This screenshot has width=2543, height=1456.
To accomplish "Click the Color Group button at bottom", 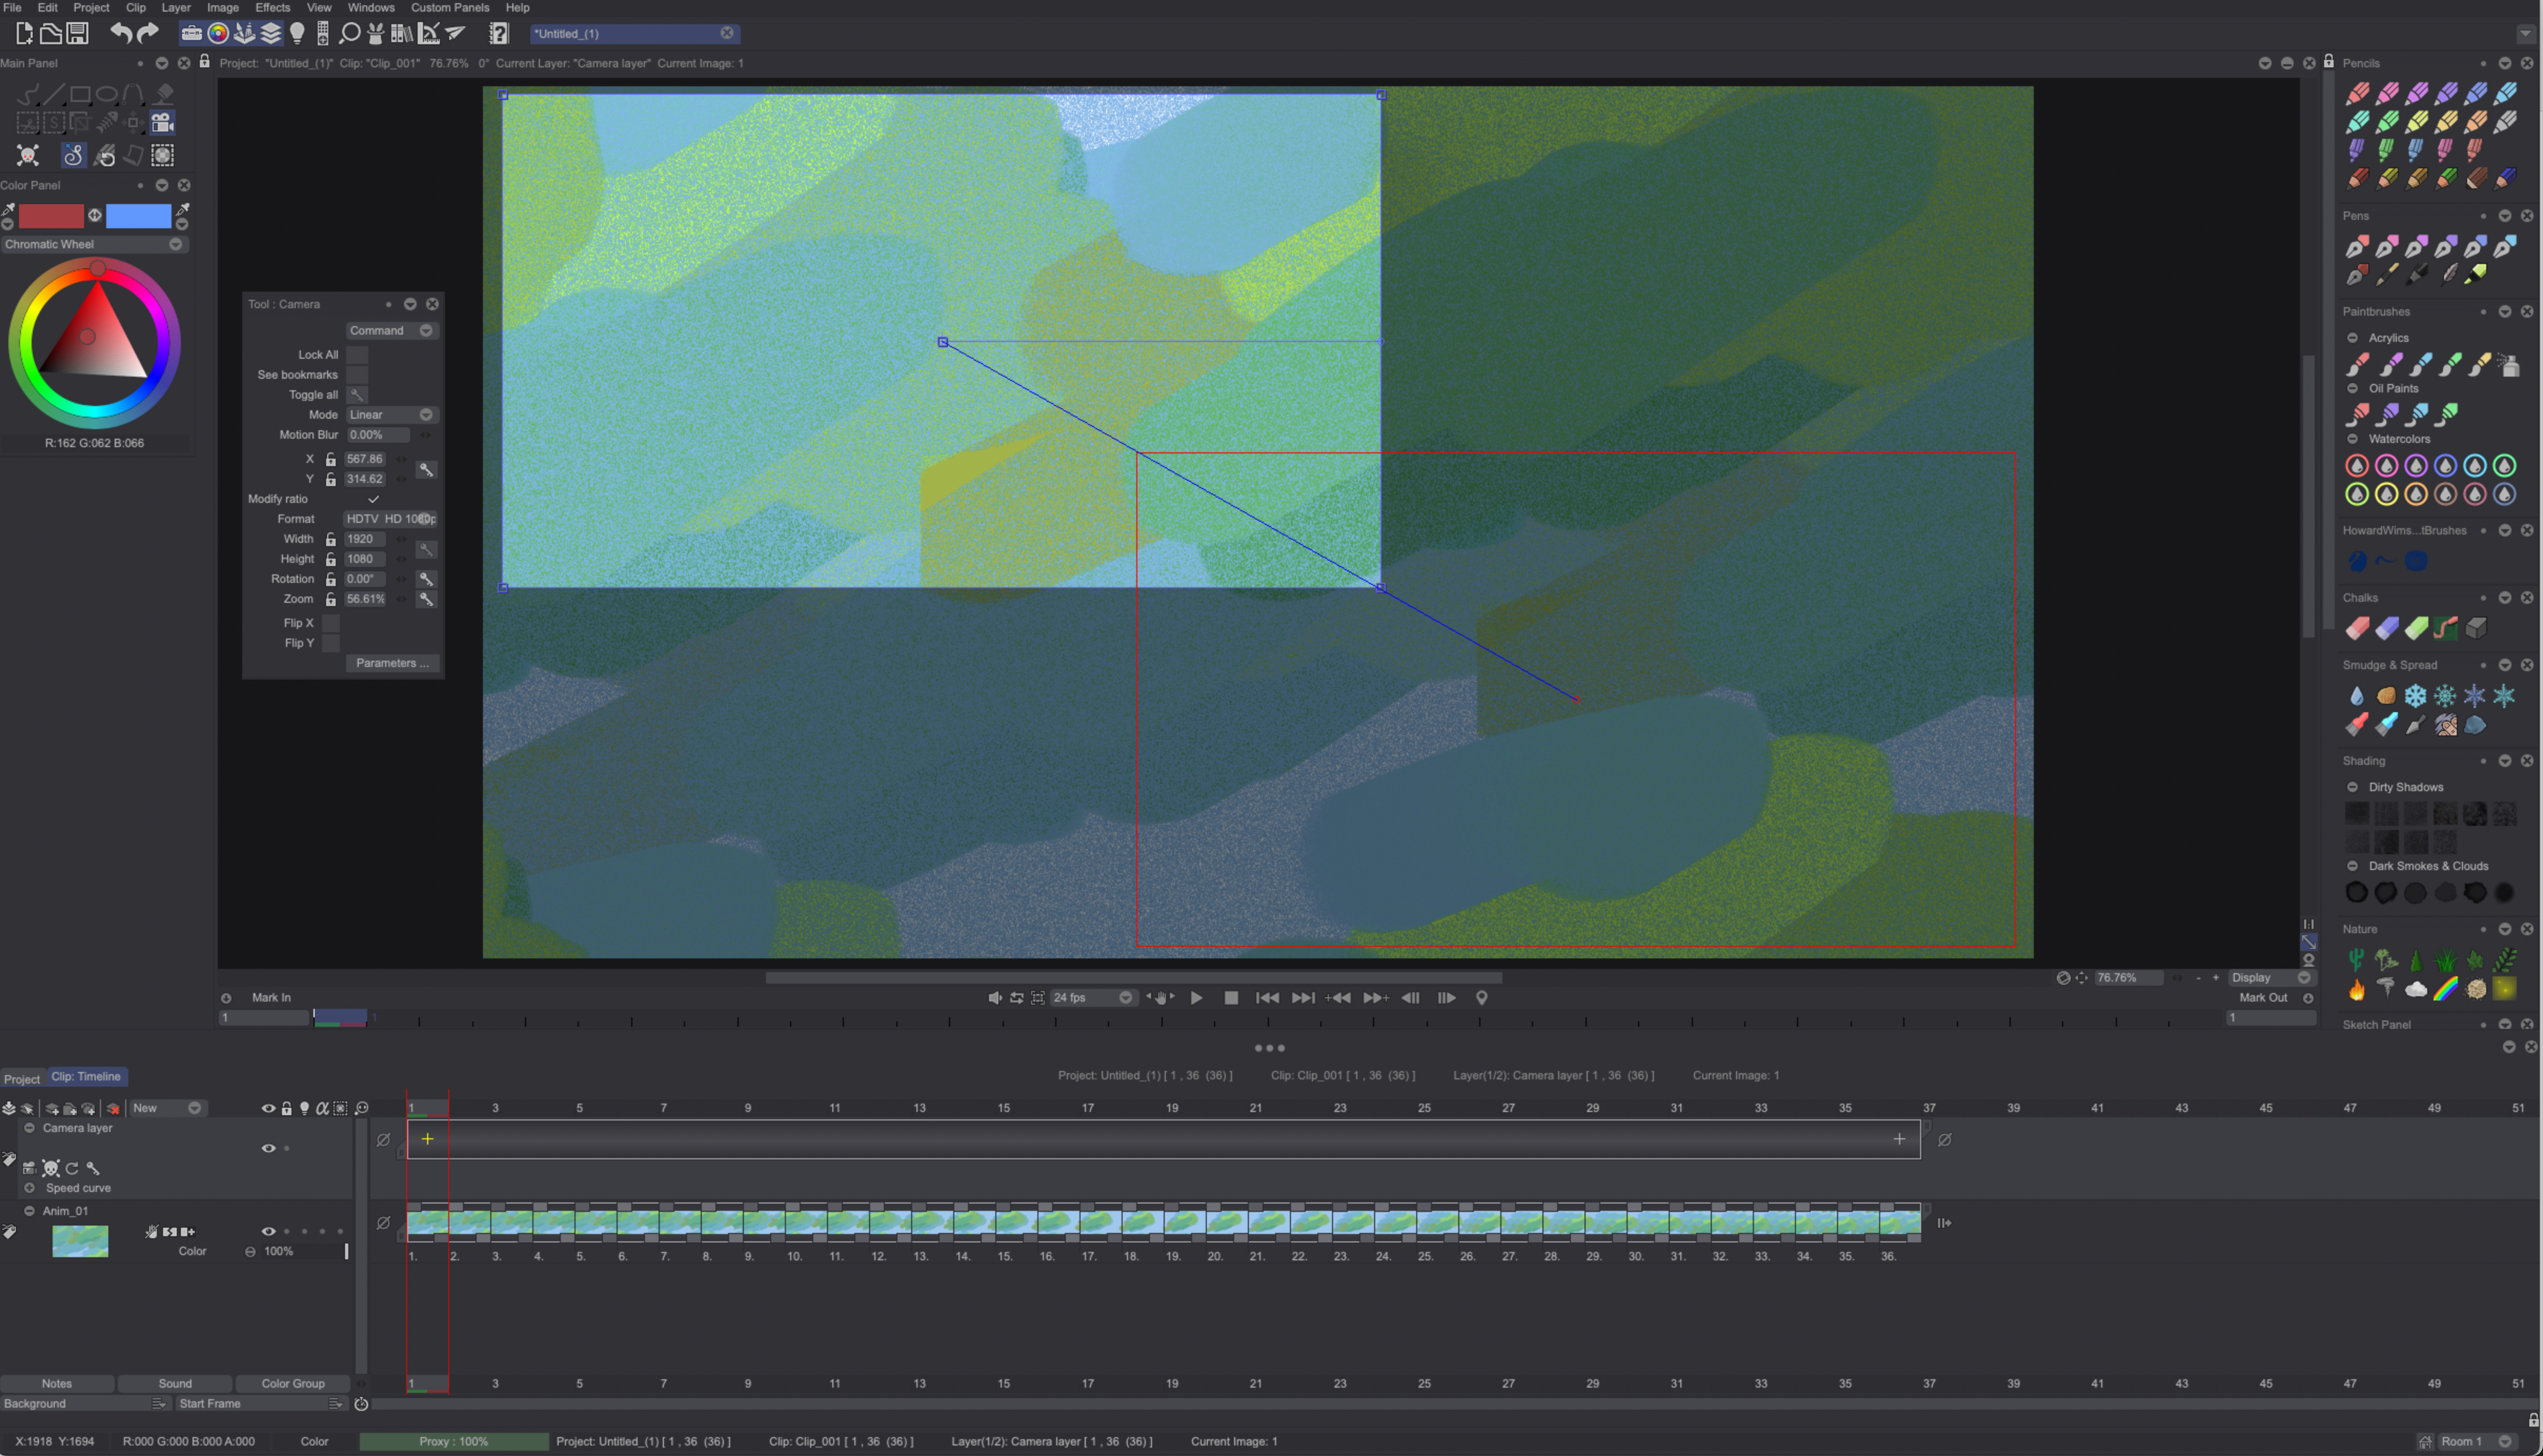I will 292,1383.
